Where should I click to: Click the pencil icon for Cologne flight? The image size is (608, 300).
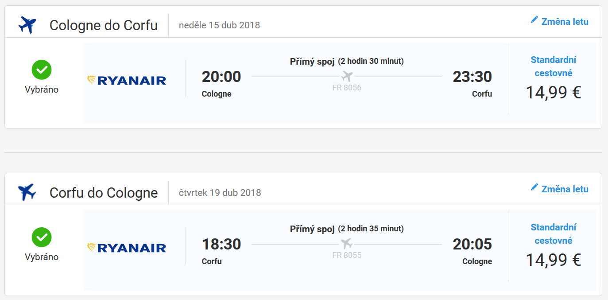tap(534, 20)
